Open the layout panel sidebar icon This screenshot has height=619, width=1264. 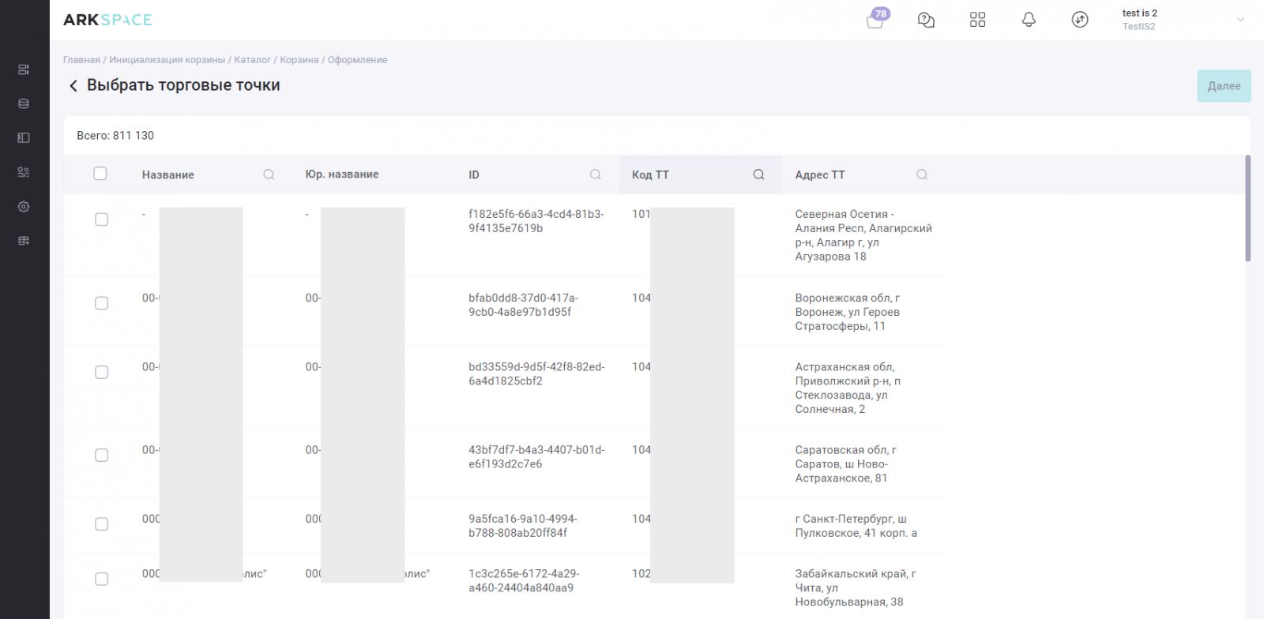(24, 137)
